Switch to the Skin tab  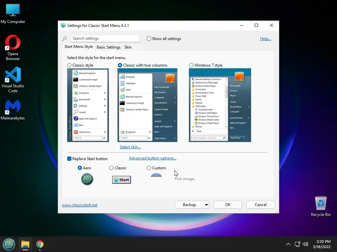click(128, 47)
